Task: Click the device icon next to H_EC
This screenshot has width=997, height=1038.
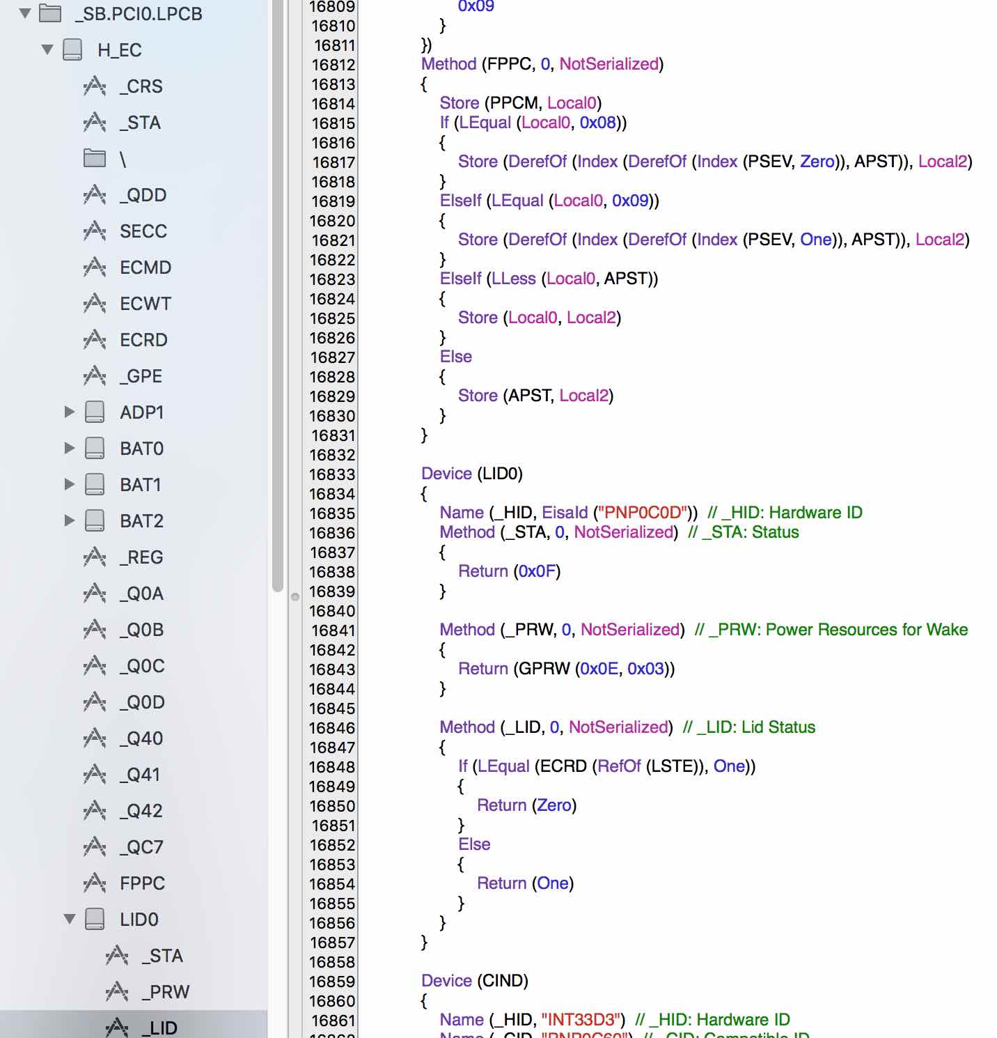Action: click(72, 49)
